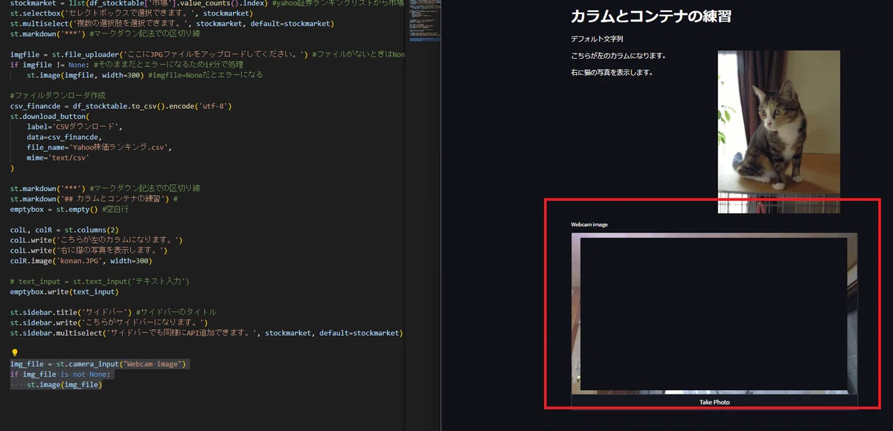This screenshot has height=431, width=893.
Task: Click the "st.sidebar.write('こちらがサイドバーになります。')" code line
Action: click(109, 323)
